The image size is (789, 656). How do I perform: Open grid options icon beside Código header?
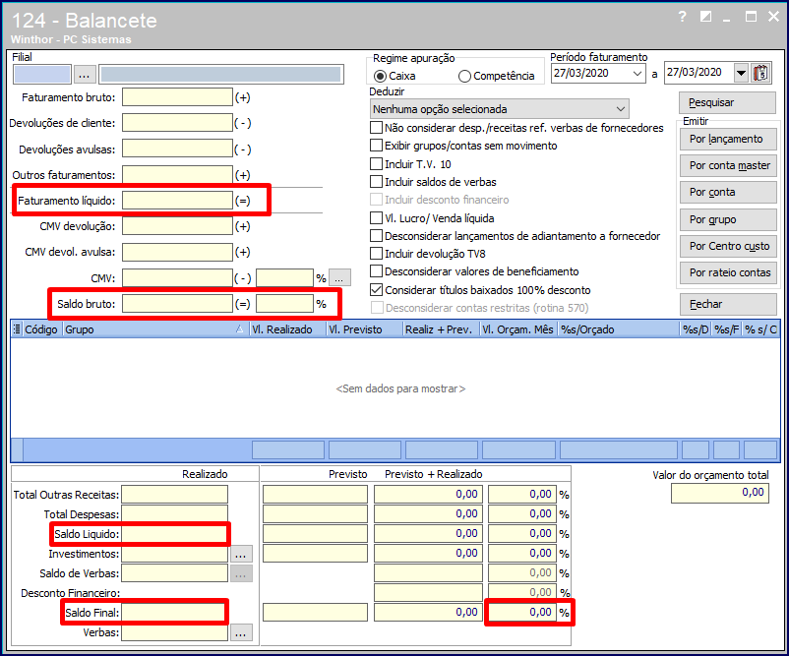(17, 329)
